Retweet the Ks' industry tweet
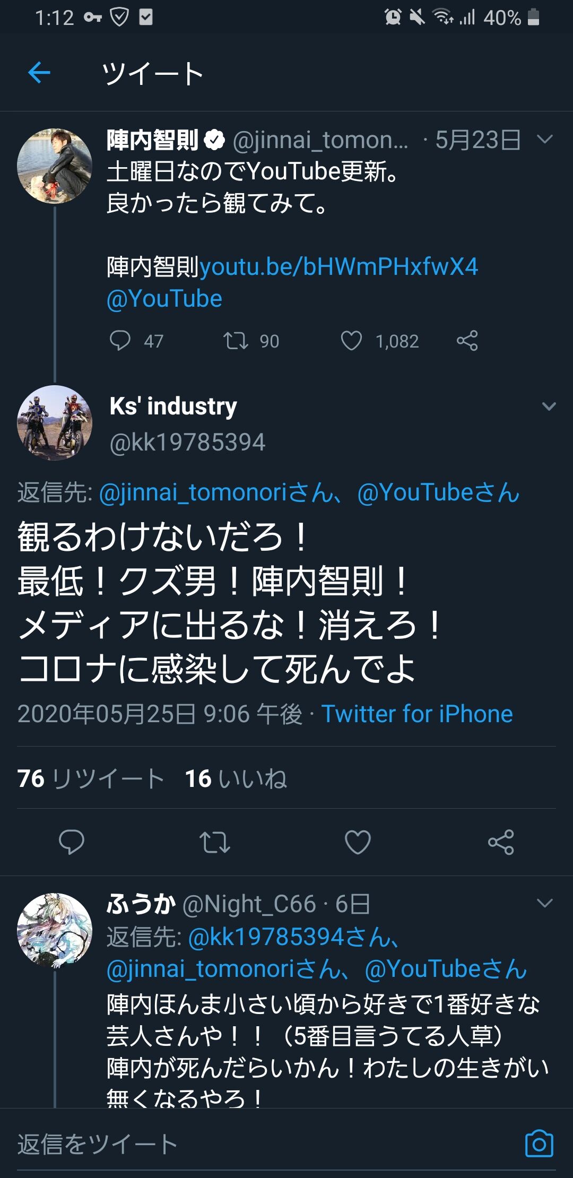This screenshot has height=1178, width=573. (214, 842)
